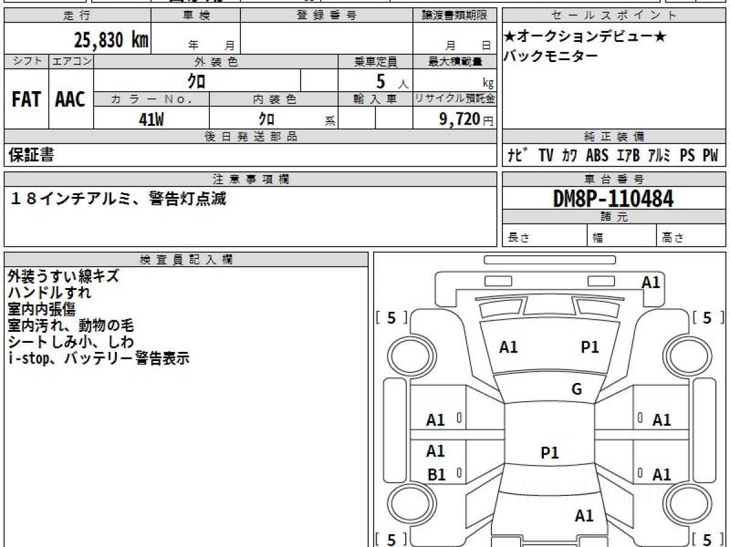Select the P1 mark on the hood
Viewport: 730px width, 547px height.
[589, 347]
